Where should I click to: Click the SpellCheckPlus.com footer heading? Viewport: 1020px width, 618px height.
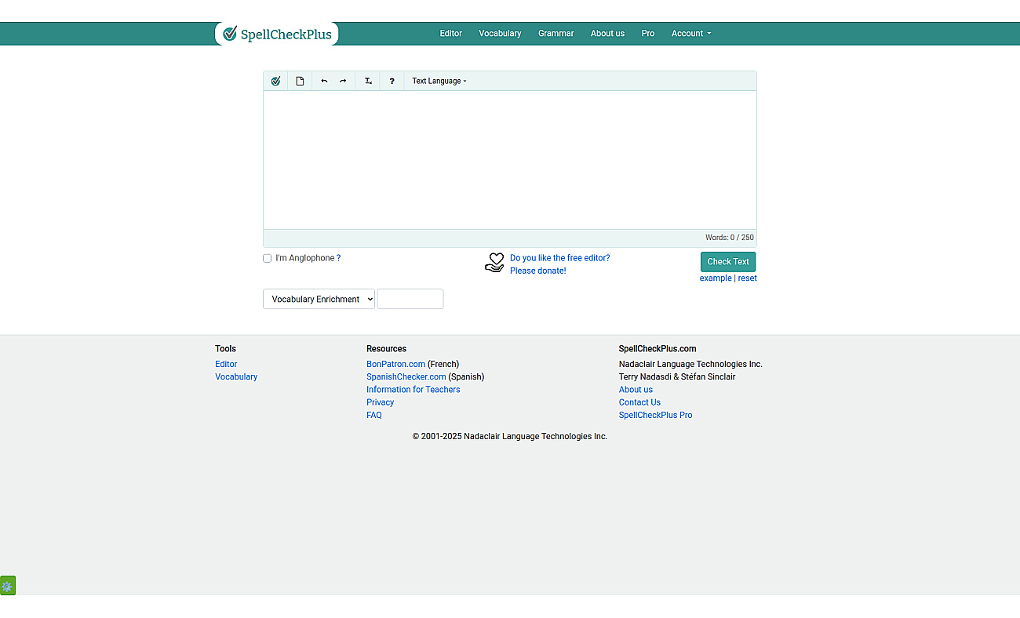coord(658,349)
